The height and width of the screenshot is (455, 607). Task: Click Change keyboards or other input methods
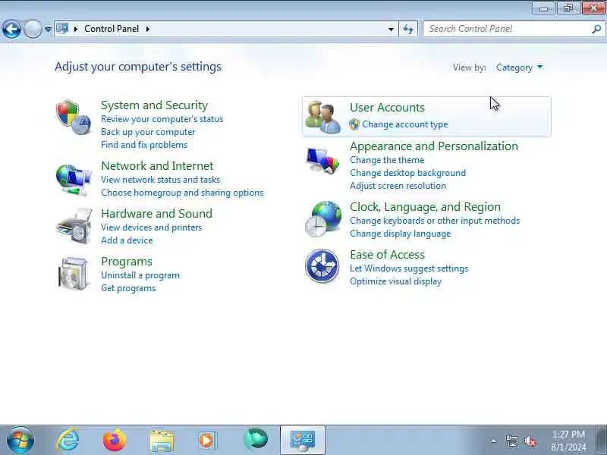click(x=435, y=221)
